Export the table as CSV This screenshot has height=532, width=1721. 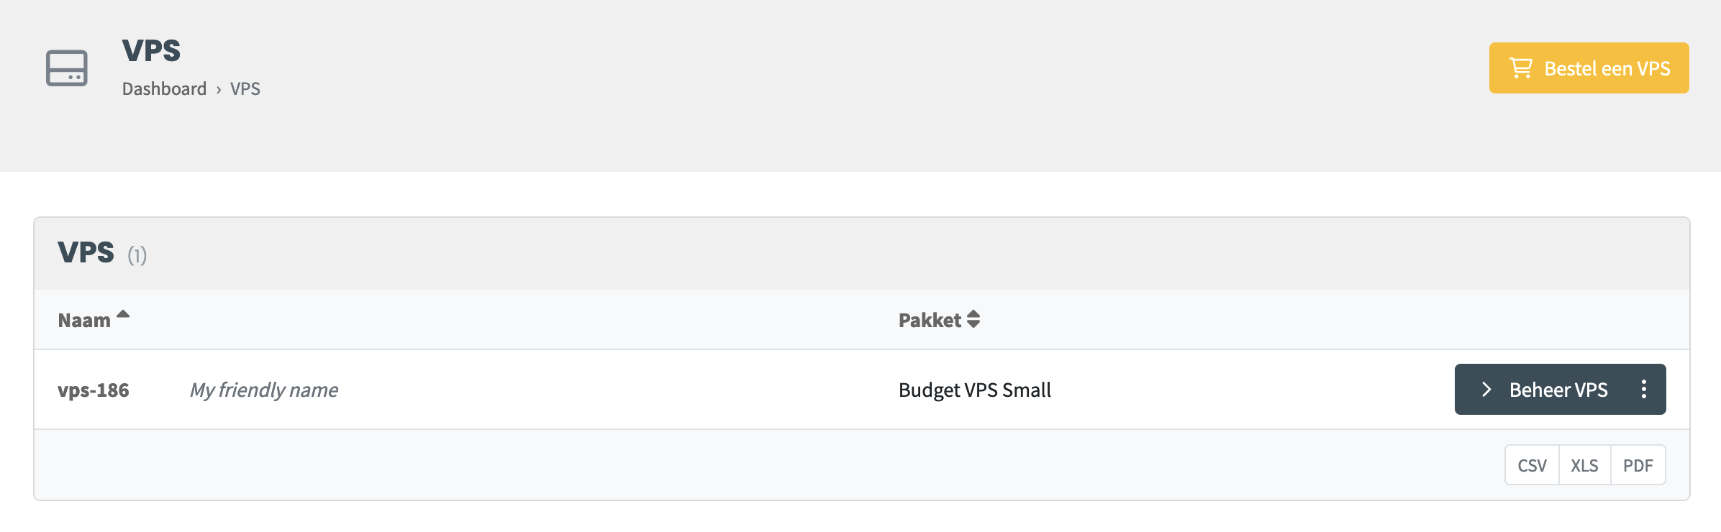pyautogui.click(x=1532, y=465)
